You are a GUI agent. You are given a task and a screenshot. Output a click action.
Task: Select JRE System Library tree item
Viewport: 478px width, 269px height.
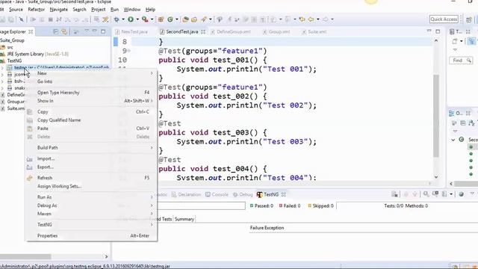(34, 54)
